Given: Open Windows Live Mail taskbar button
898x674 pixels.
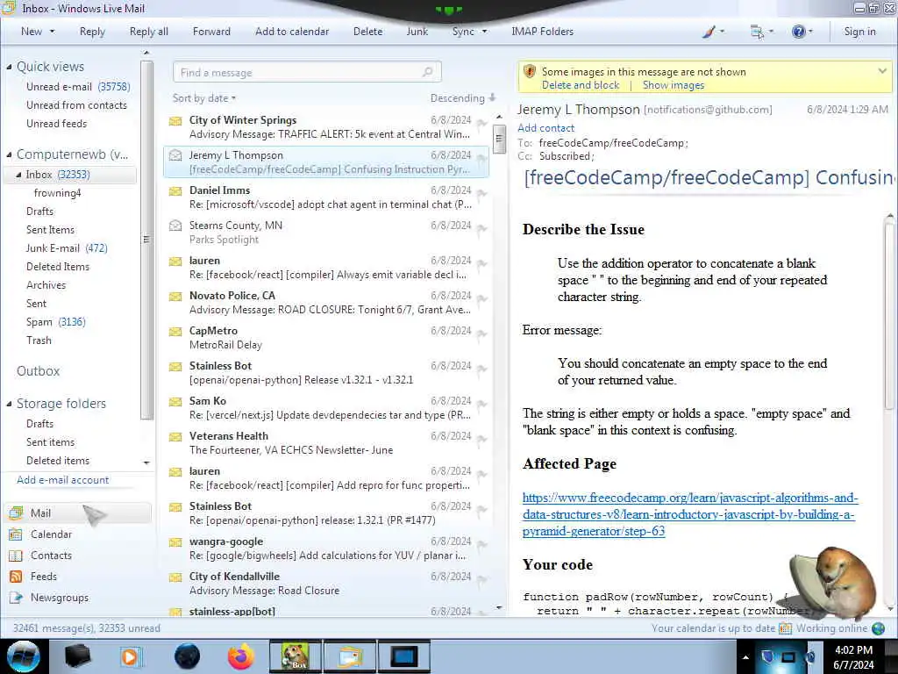Looking at the screenshot, I should click(x=350, y=656).
